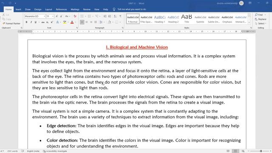This screenshot has width=272, height=153.
Task: Apply the No Spacing style
Action: click(x=146, y=19)
